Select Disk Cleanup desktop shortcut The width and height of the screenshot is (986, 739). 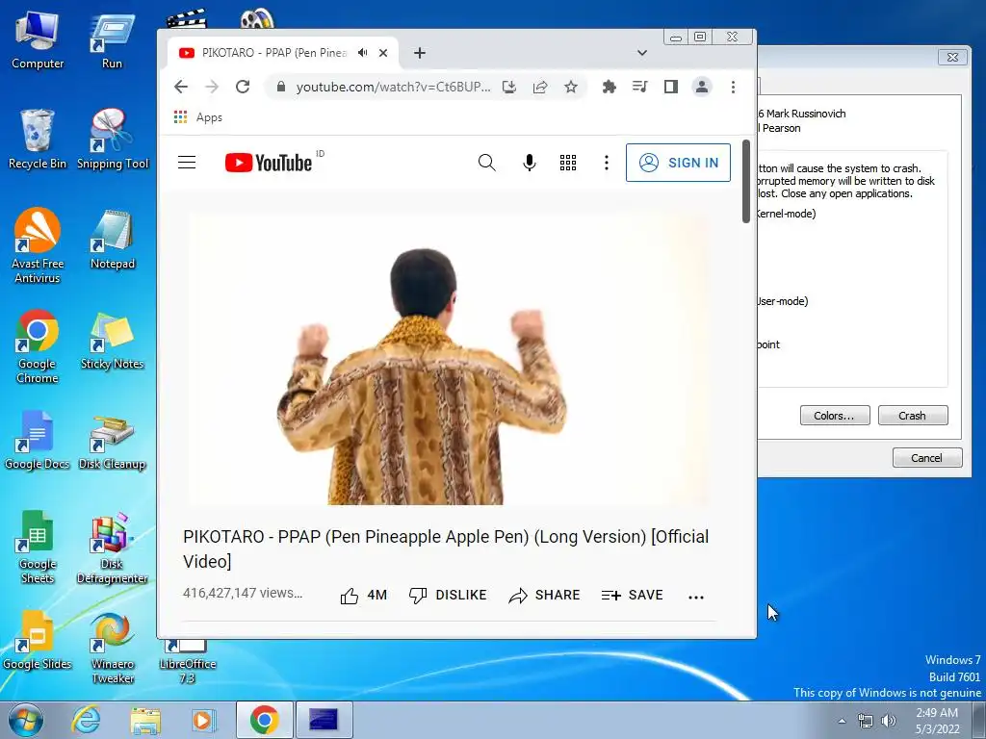pos(112,443)
